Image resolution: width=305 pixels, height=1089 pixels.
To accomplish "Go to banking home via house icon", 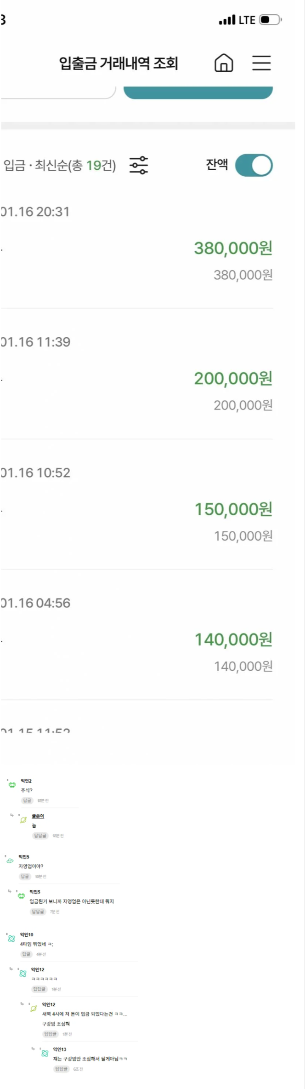I will (224, 63).
